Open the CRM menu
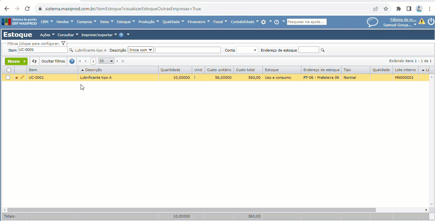 pyautogui.click(x=47, y=22)
